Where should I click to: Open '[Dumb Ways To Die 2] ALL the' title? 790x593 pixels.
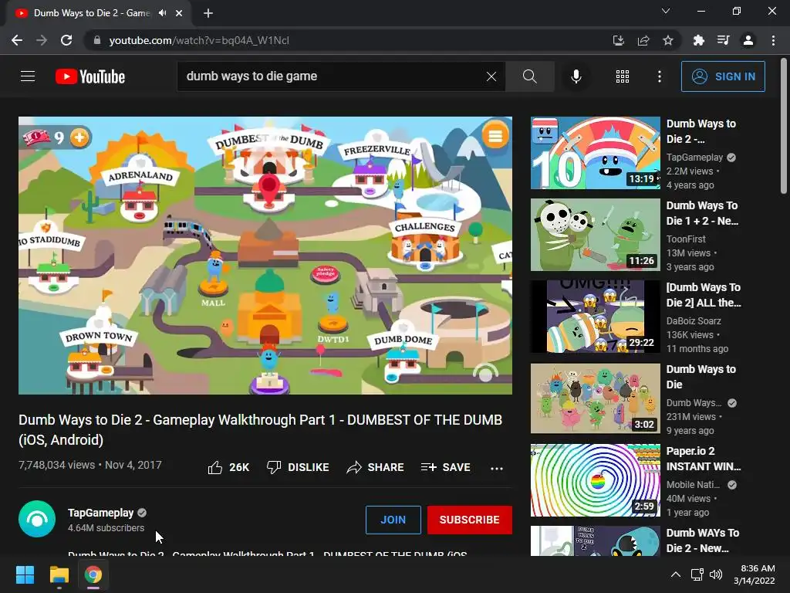pos(704,295)
